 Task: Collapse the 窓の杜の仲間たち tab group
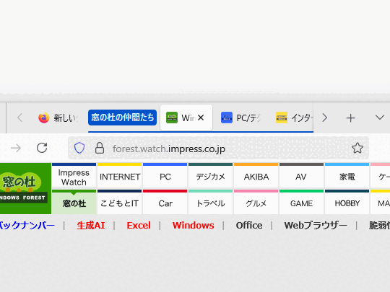pyautogui.click(x=122, y=118)
